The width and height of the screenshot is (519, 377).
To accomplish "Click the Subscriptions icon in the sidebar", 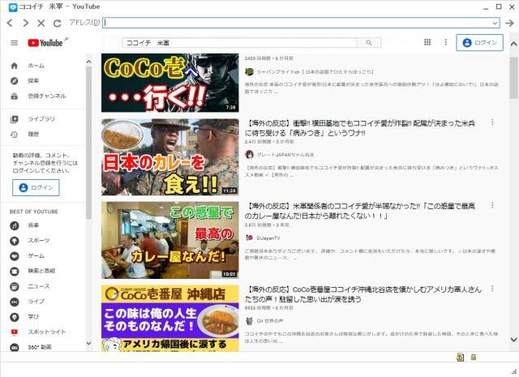I will point(15,96).
